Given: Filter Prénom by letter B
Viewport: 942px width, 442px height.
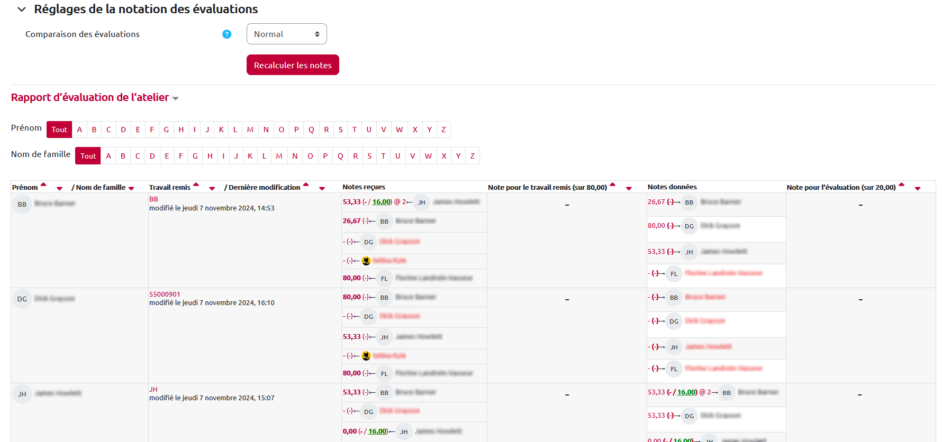Looking at the screenshot, I should point(94,130).
